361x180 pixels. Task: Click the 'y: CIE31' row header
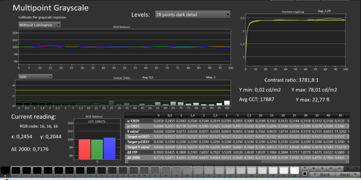click(134, 126)
